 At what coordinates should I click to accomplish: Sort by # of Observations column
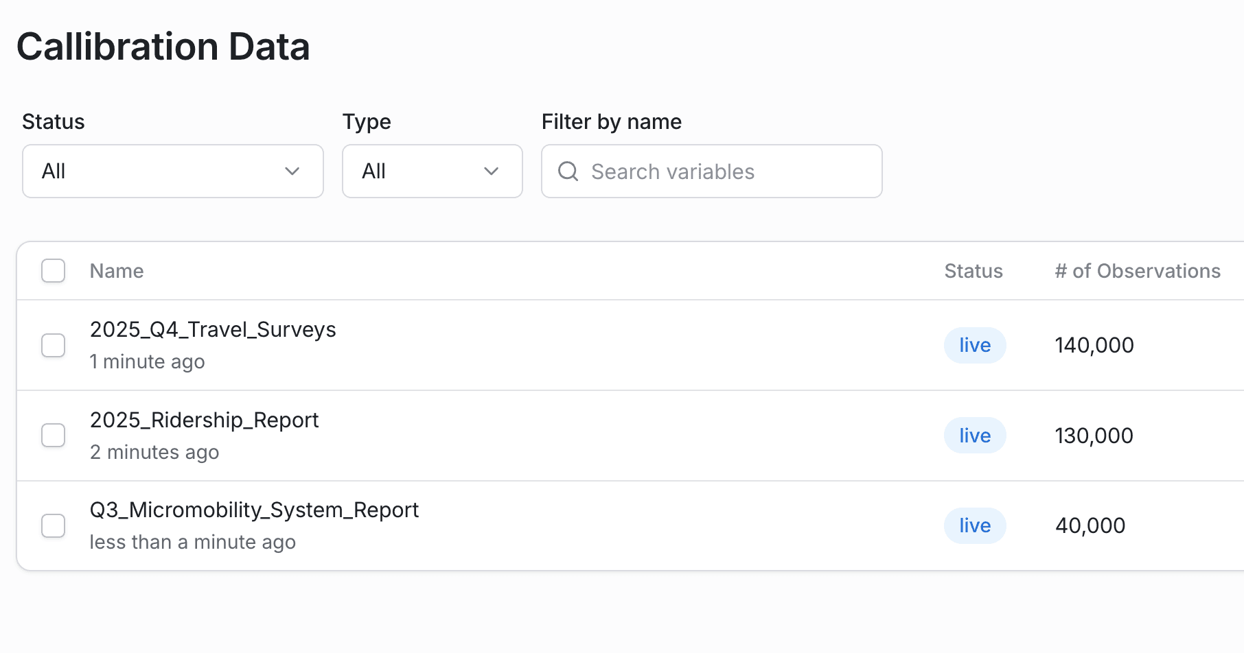point(1138,271)
